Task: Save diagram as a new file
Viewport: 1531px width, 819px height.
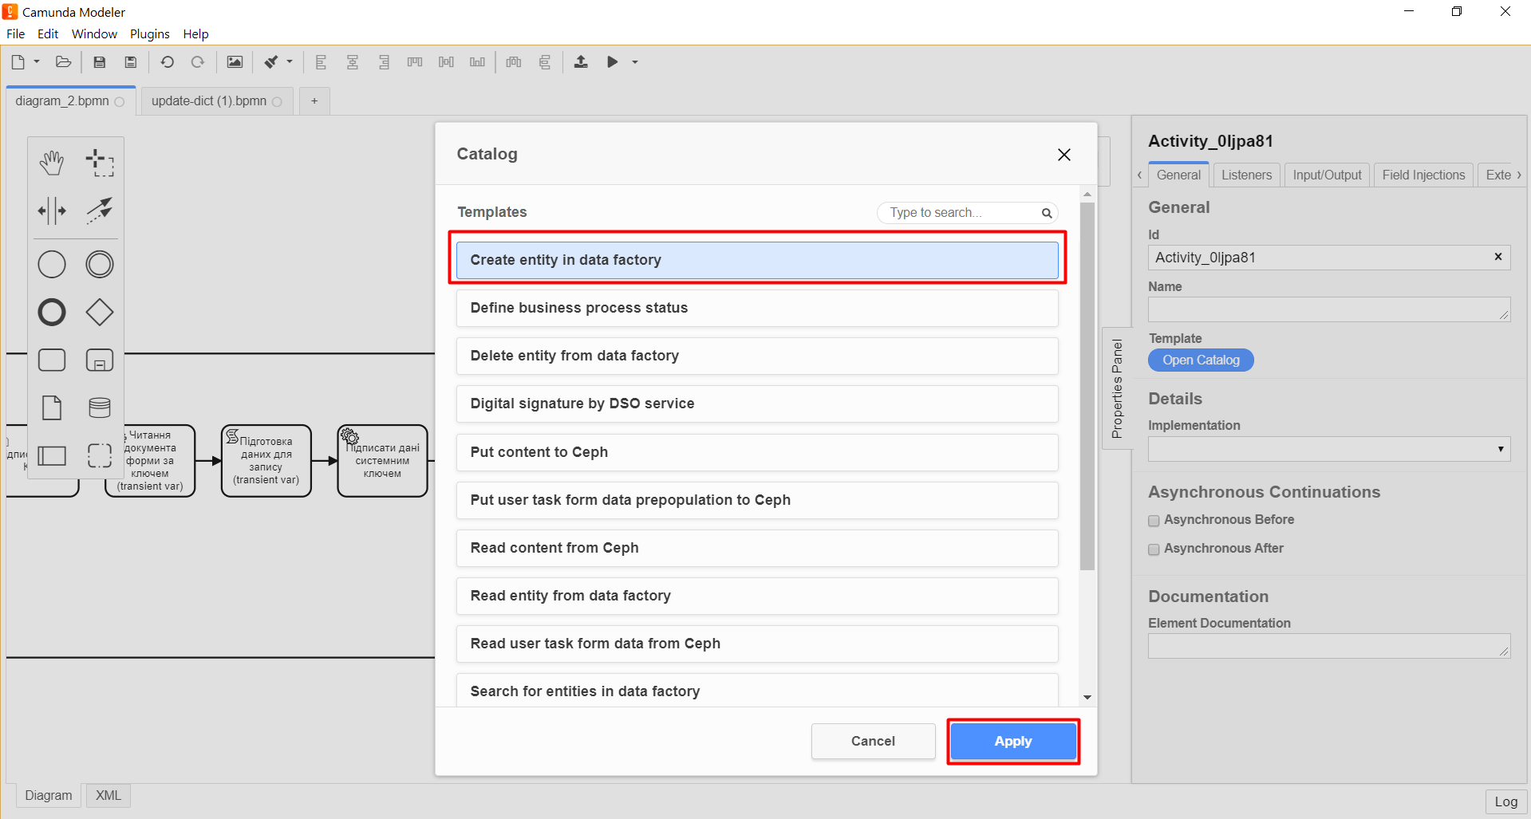Action: pyautogui.click(x=131, y=62)
